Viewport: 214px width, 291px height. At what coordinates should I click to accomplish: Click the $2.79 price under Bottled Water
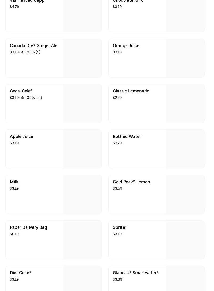coord(117,143)
